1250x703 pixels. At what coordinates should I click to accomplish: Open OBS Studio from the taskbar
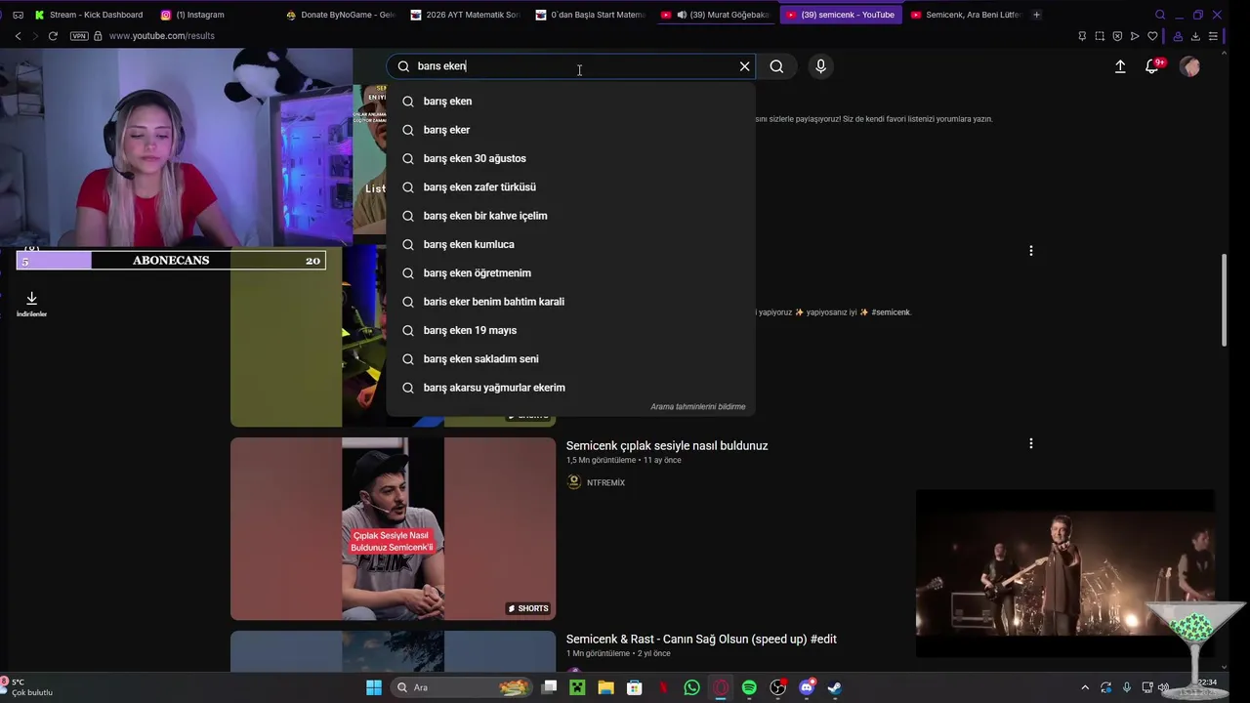coord(777,687)
